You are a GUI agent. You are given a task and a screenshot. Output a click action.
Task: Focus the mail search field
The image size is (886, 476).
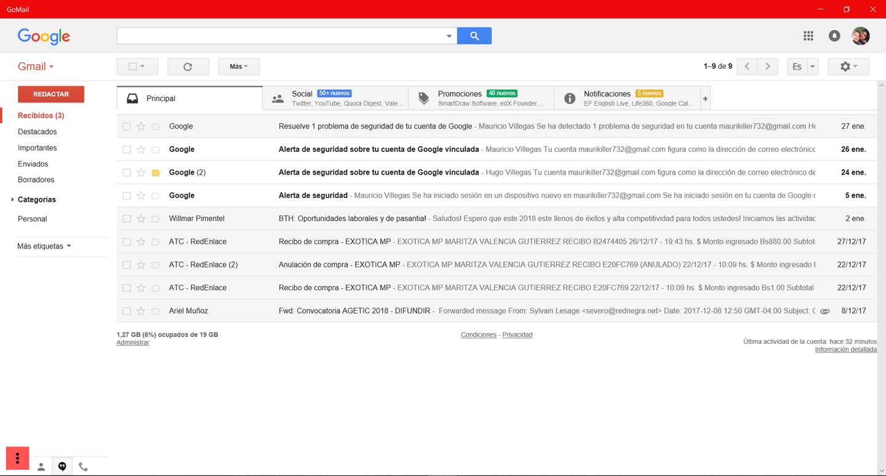point(281,36)
